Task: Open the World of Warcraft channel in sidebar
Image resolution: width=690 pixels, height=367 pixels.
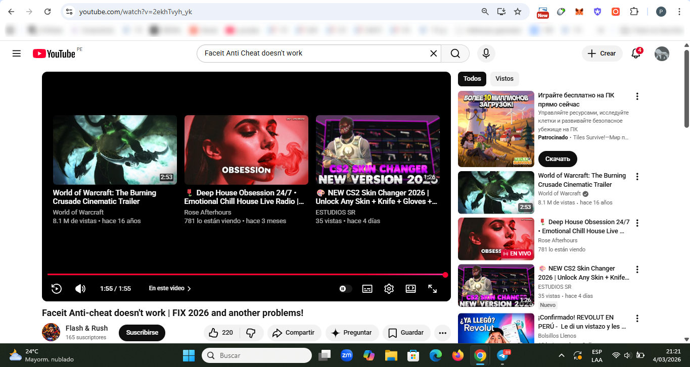Action: click(560, 193)
